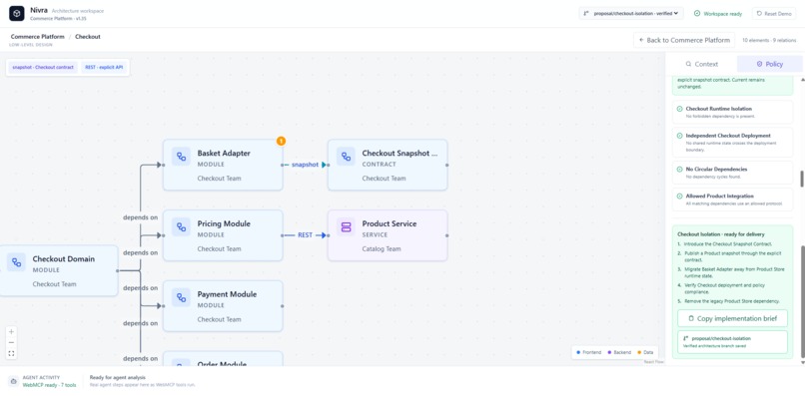Click the Basket Adapter module icon
The height and width of the screenshot is (396, 805).
pos(181,157)
